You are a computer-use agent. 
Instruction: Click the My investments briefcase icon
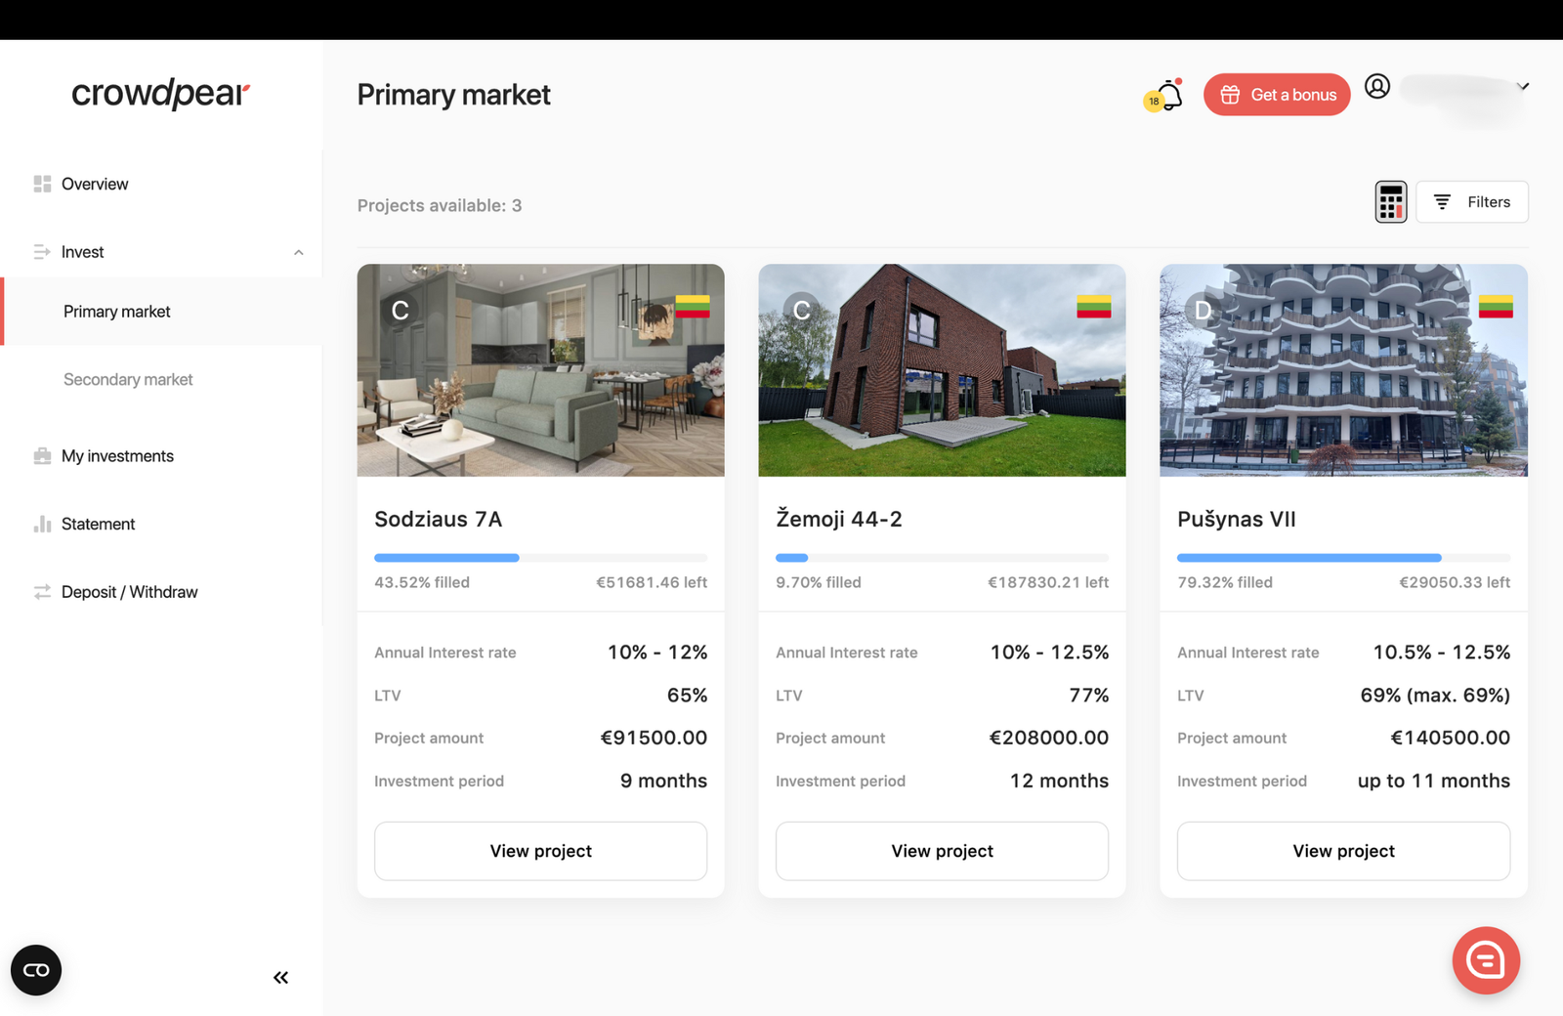42,456
